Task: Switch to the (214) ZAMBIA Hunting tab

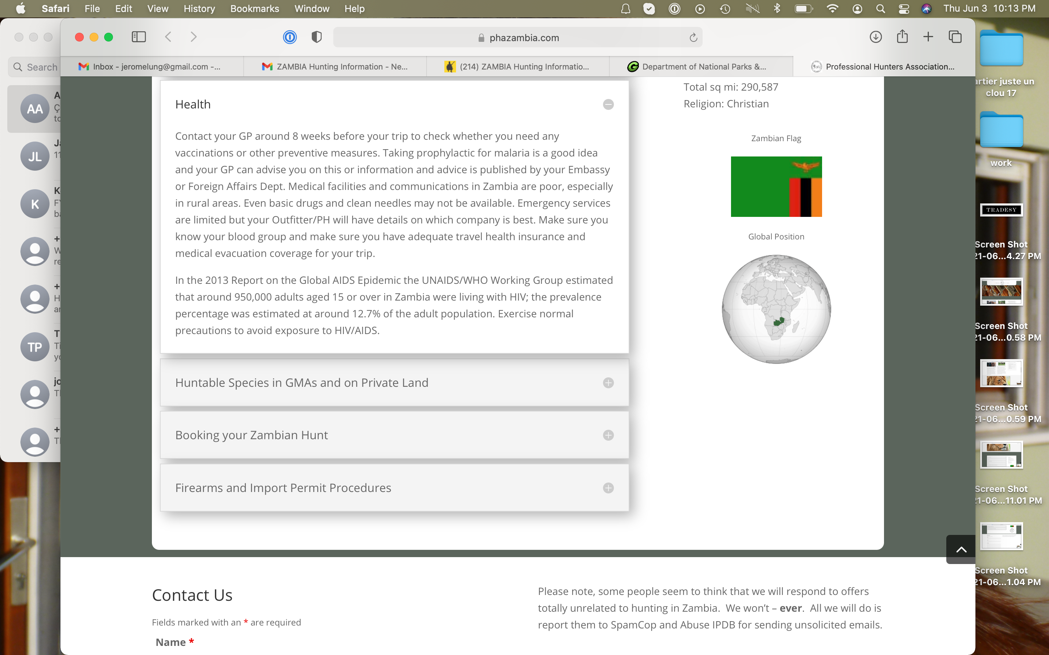Action: [x=518, y=67]
